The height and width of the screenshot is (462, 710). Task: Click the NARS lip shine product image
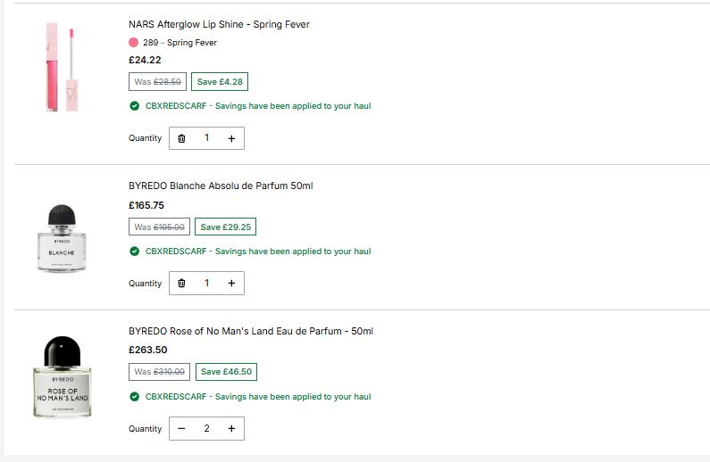pos(62,67)
